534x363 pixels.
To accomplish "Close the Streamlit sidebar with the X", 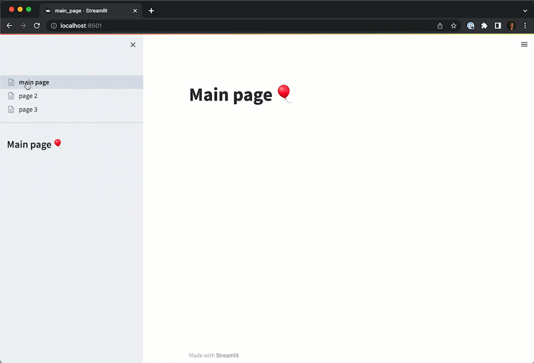I will (x=133, y=45).
